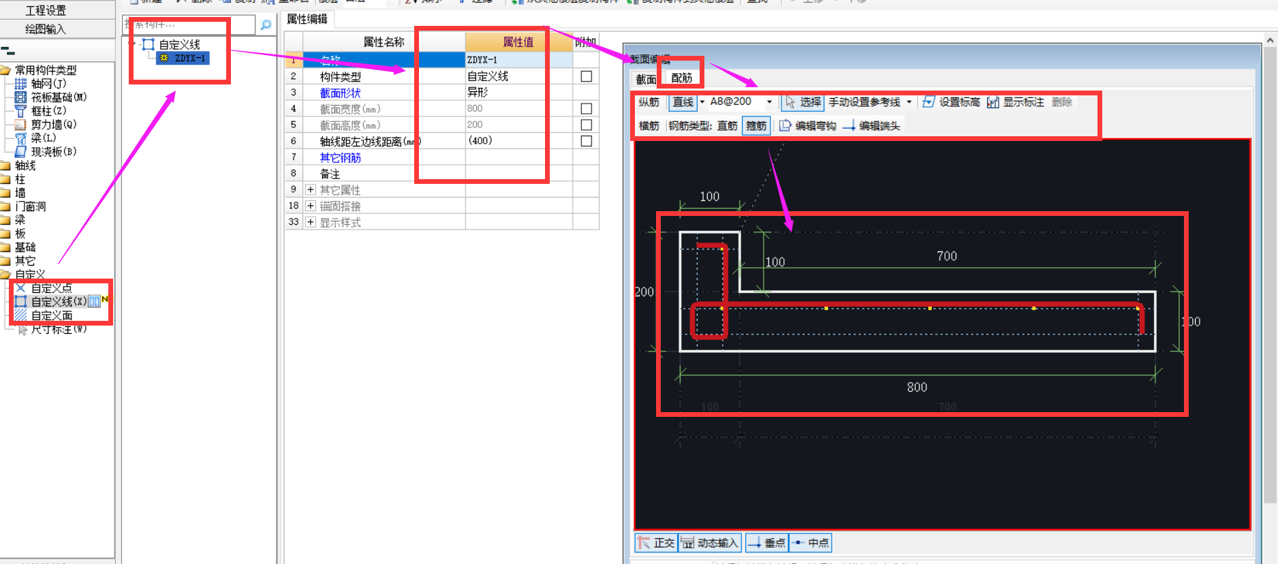
Task: Click the vertical scrollbar up arrow
Action: pyautogui.click(x=1271, y=40)
